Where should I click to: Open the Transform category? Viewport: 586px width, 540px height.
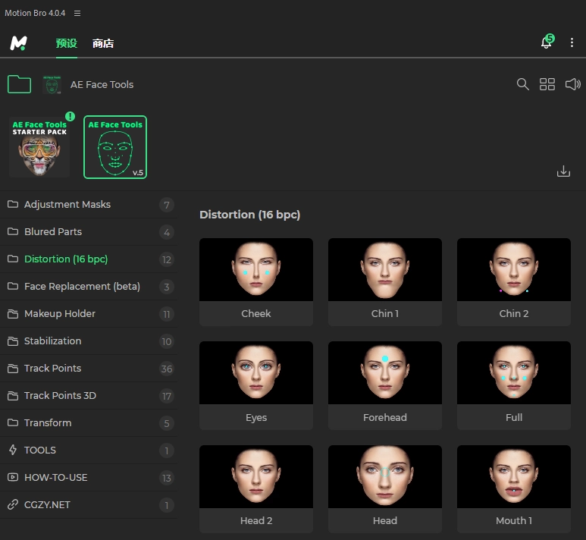pos(89,423)
